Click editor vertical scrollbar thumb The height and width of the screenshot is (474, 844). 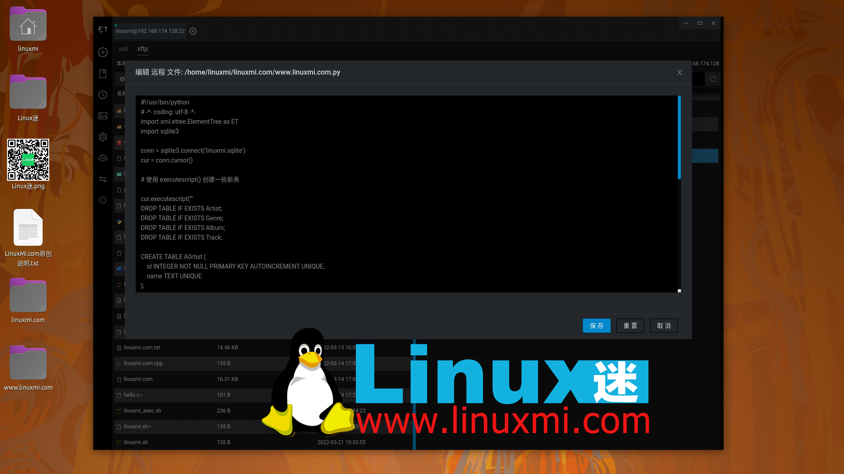pos(679,137)
